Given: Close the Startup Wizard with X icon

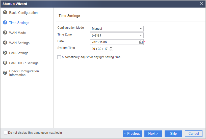Looking at the screenshot, I should (202, 4).
